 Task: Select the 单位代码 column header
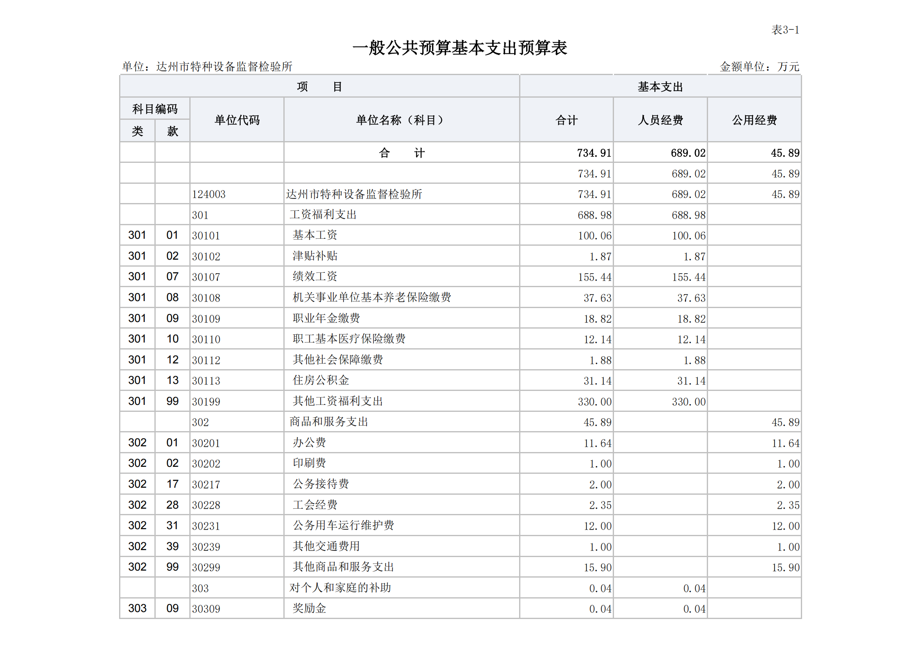pyautogui.click(x=237, y=120)
